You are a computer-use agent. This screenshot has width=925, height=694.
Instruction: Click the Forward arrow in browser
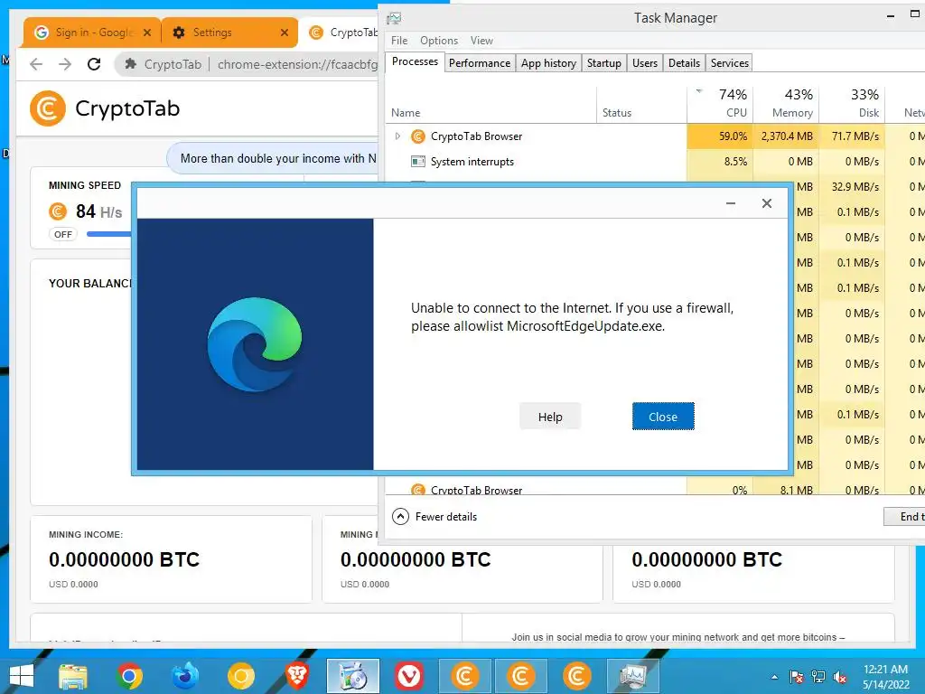pyautogui.click(x=65, y=64)
